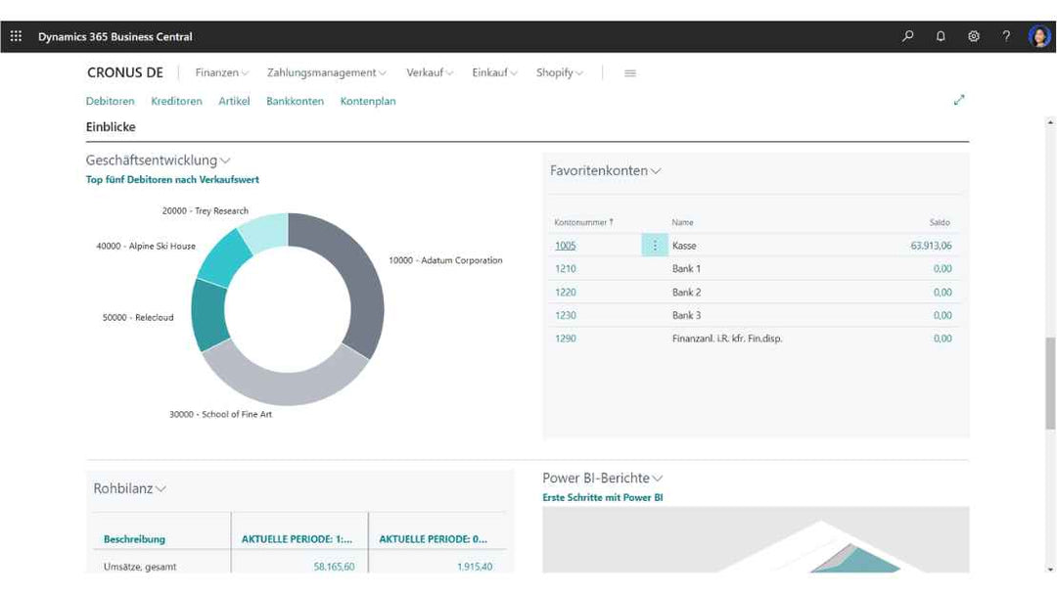Open account number 1005 link
Image resolution: width=1057 pixels, height=594 pixels.
coord(565,246)
